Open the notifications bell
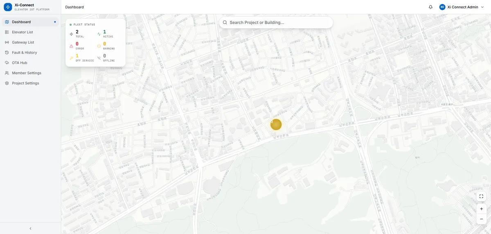 tap(430, 7)
